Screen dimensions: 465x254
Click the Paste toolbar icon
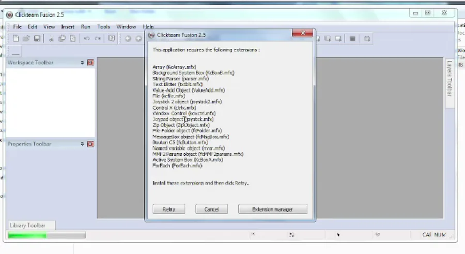tap(72, 39)
